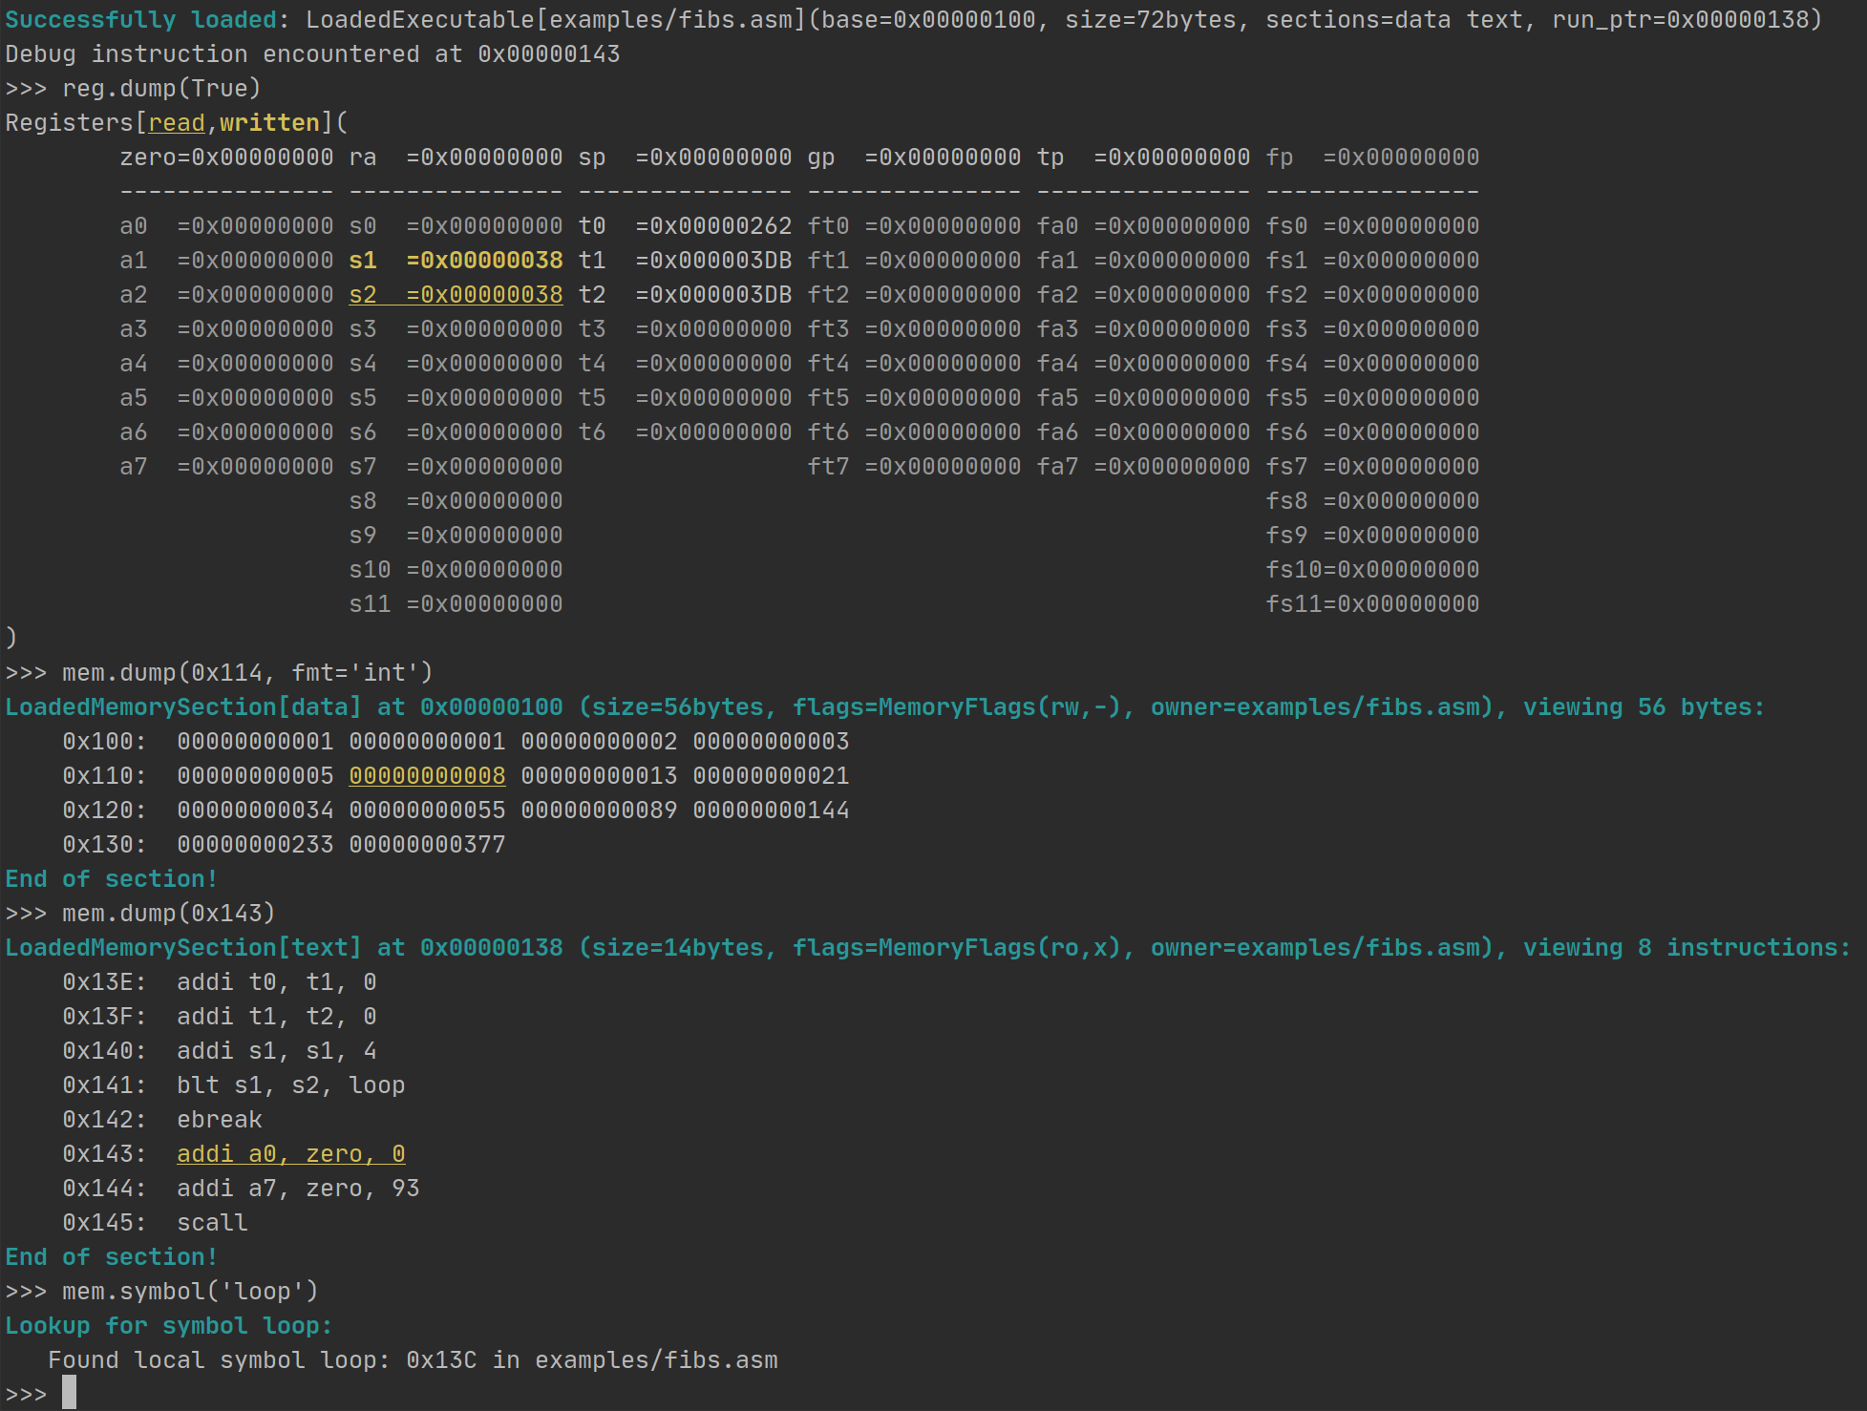Click instruction 'addi t0, t1, 0'
Screen dimensions: 1867x1411
(277, 982)
